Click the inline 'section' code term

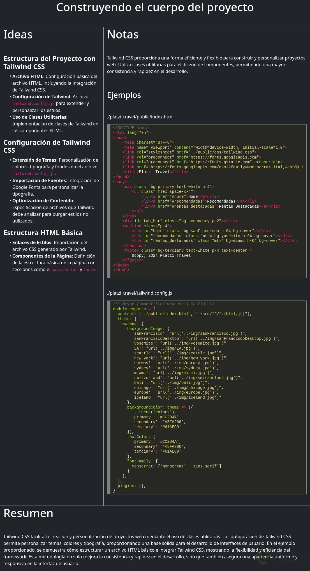point(69,270)
